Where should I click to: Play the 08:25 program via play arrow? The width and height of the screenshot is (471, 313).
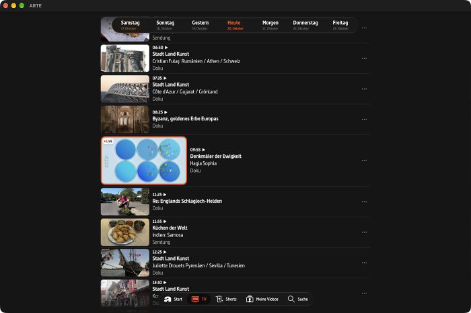166,112
